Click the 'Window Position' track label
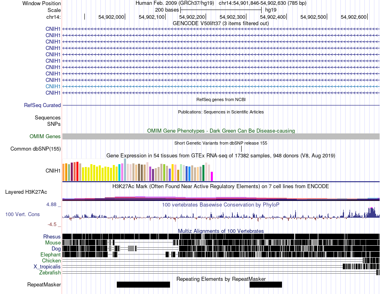380x294 pixels. point(42,3)
